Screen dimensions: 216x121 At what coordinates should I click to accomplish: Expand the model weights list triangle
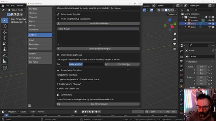point(59,44)
